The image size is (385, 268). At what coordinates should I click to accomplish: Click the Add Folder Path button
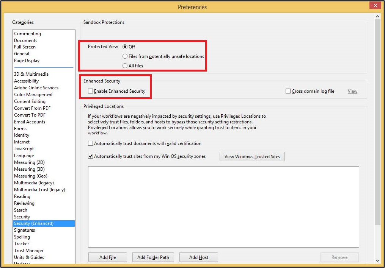153,257
